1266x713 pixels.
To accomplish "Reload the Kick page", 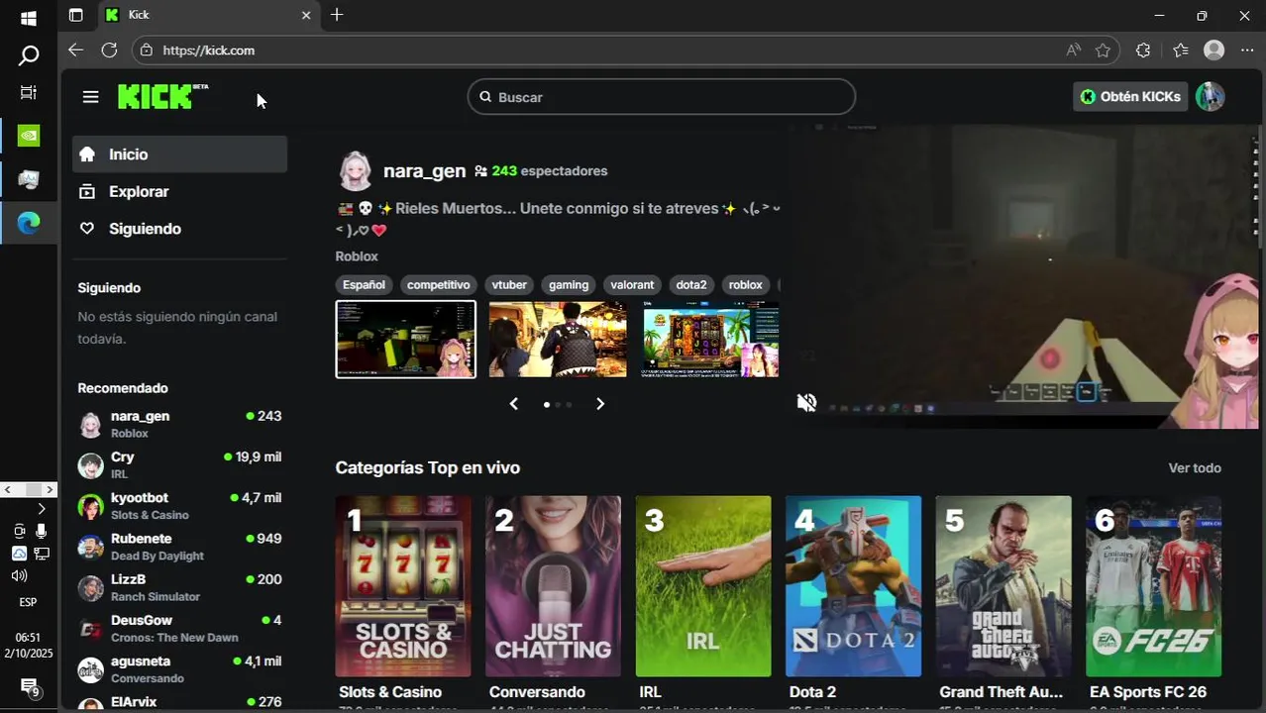I will (109, 50).
